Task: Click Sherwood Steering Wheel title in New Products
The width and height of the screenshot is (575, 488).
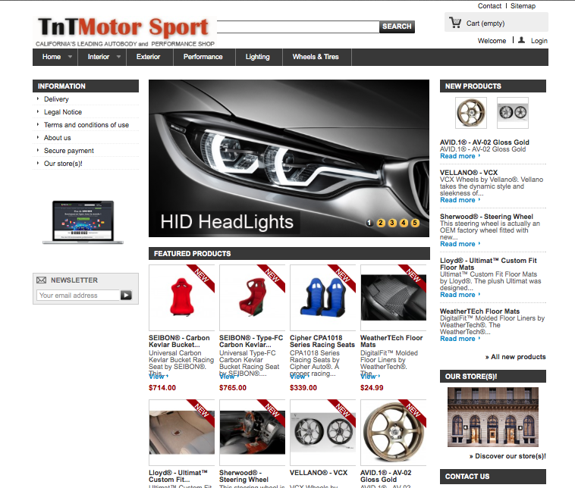Action: pos(486,217)
